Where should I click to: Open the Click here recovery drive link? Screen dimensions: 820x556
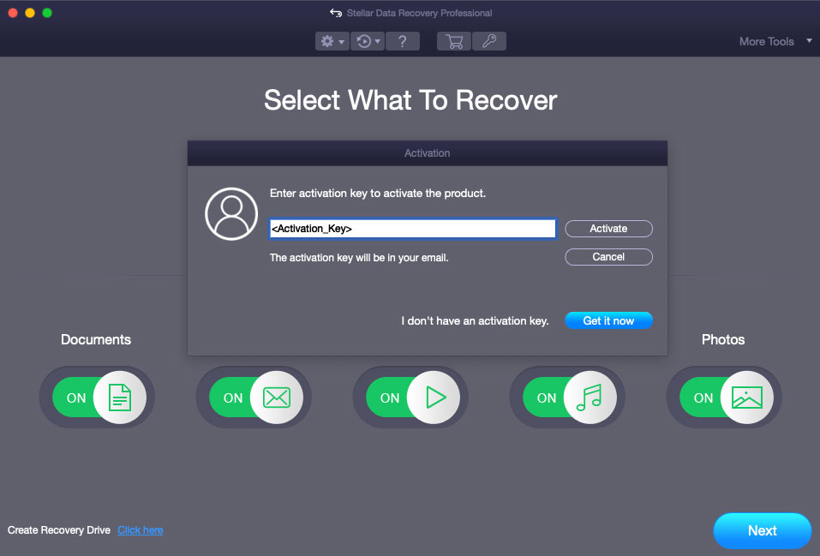coord(141,530)
